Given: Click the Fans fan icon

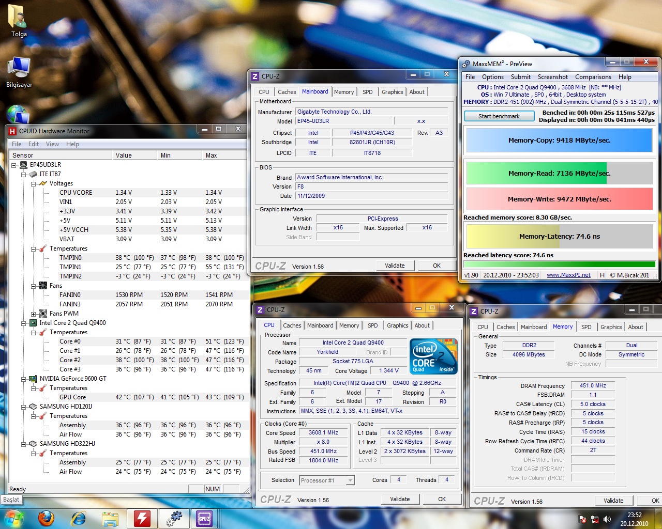Looking at the screenshot, I should point(43,286).
